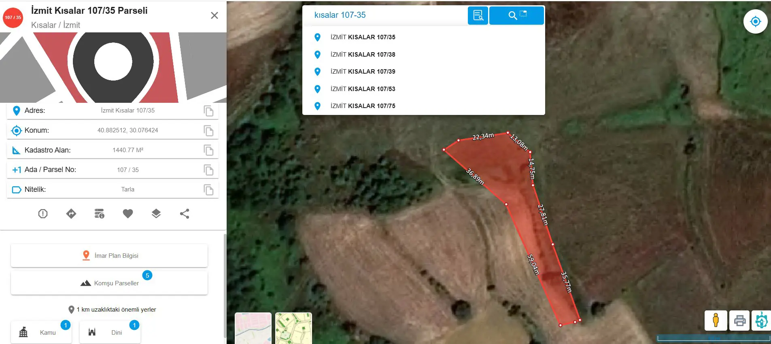
Task: Click the 22,34m edge length label
Action: point(483,136)
